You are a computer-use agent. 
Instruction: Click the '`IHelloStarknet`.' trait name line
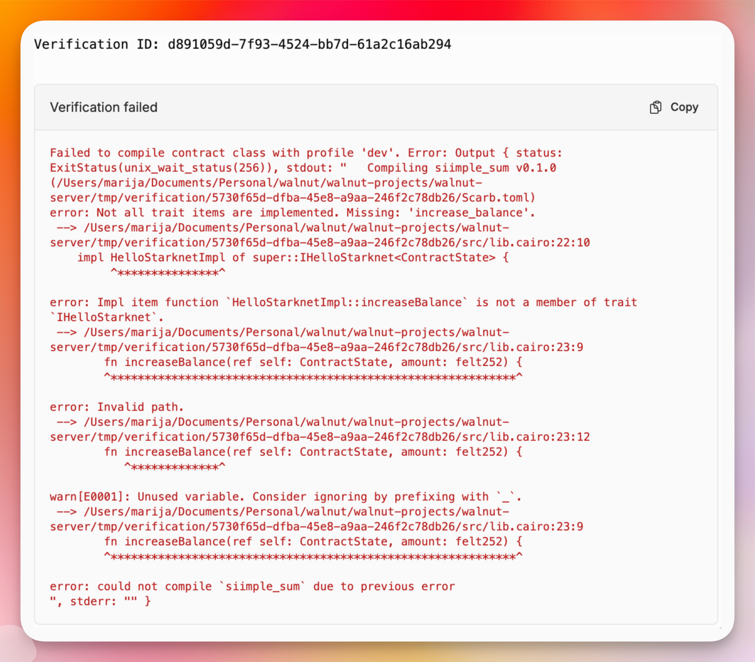(x=107, y=317)
